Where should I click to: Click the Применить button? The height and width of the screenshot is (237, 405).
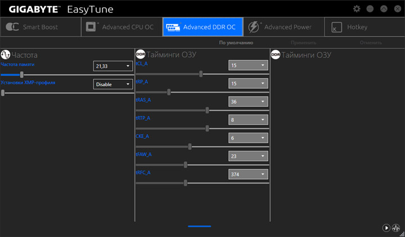tap(304, 43)
